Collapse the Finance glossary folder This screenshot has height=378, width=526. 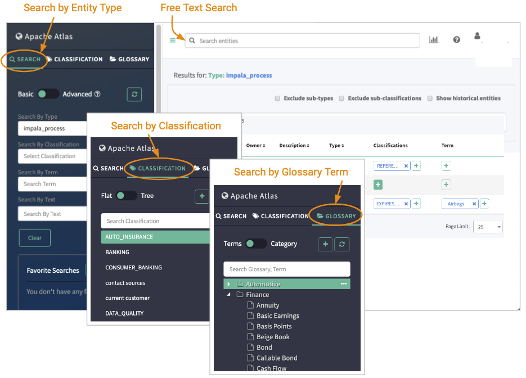[228, 294]
